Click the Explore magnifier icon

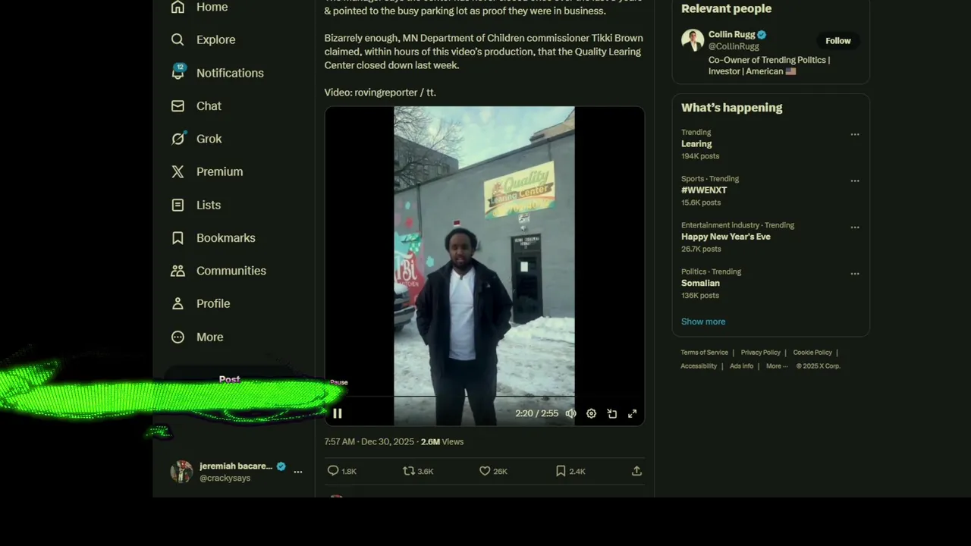(x=178, y=39)
